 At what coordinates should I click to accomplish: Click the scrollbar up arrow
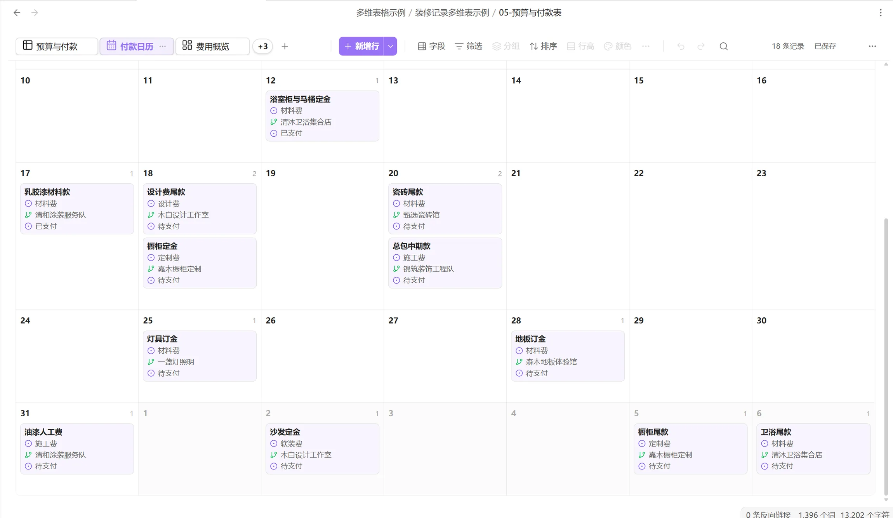point(886,64)
